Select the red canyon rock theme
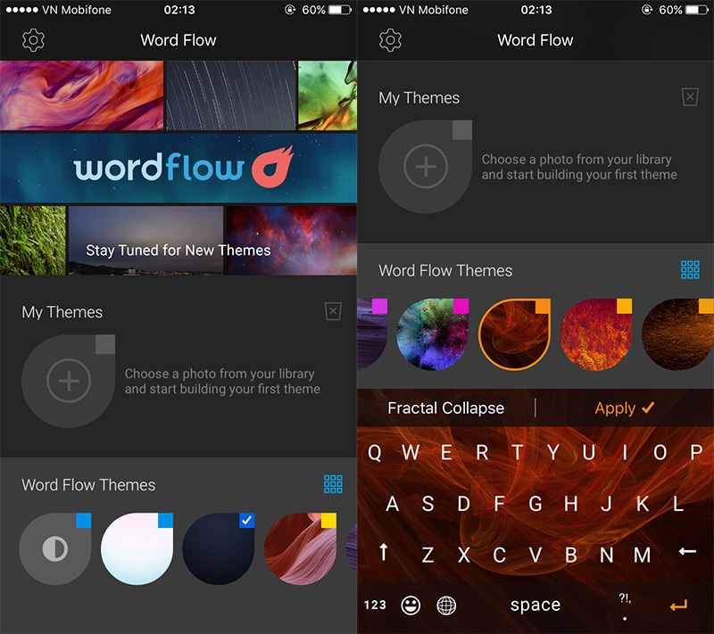 (x=300, y=549)
